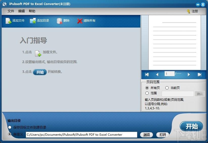208x143 pixels.
Task: Click the large 开始 start button
Action: point(191,126)
